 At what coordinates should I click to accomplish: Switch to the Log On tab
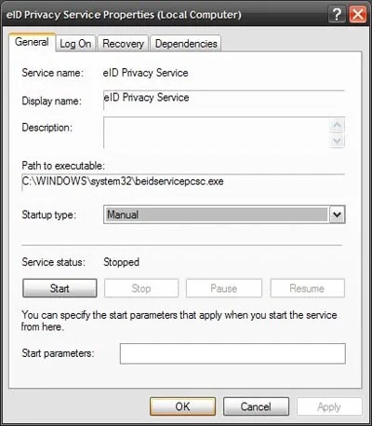pyautogui.click(x=75, y=44)
